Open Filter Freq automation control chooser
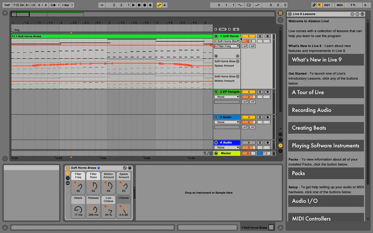 227,46
